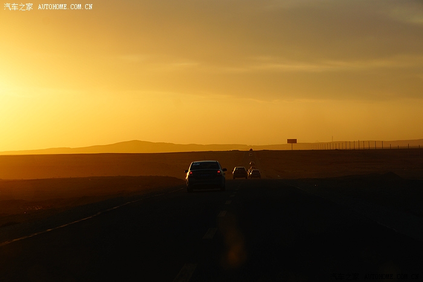Click the roadside billboard sign on horizon
Image resolution: width=423 pixels, height=282 pixels.
pyautogui.click(x=292, y=141)
